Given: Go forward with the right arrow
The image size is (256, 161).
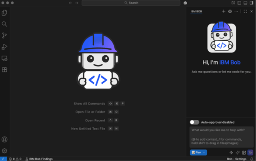Looking at the screenshot, I should (x=77, y=3).
